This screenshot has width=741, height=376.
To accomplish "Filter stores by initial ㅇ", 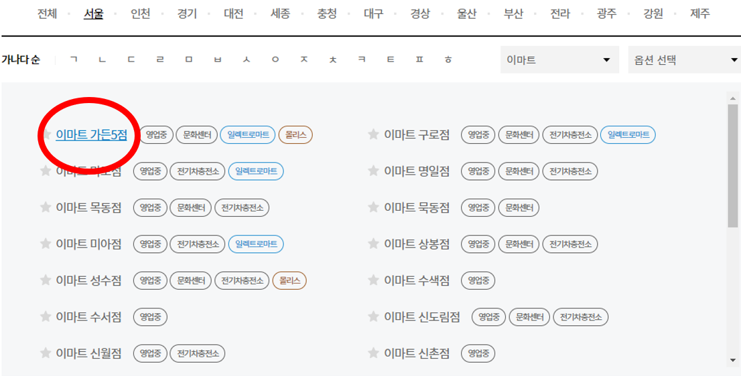I will 275,60.
